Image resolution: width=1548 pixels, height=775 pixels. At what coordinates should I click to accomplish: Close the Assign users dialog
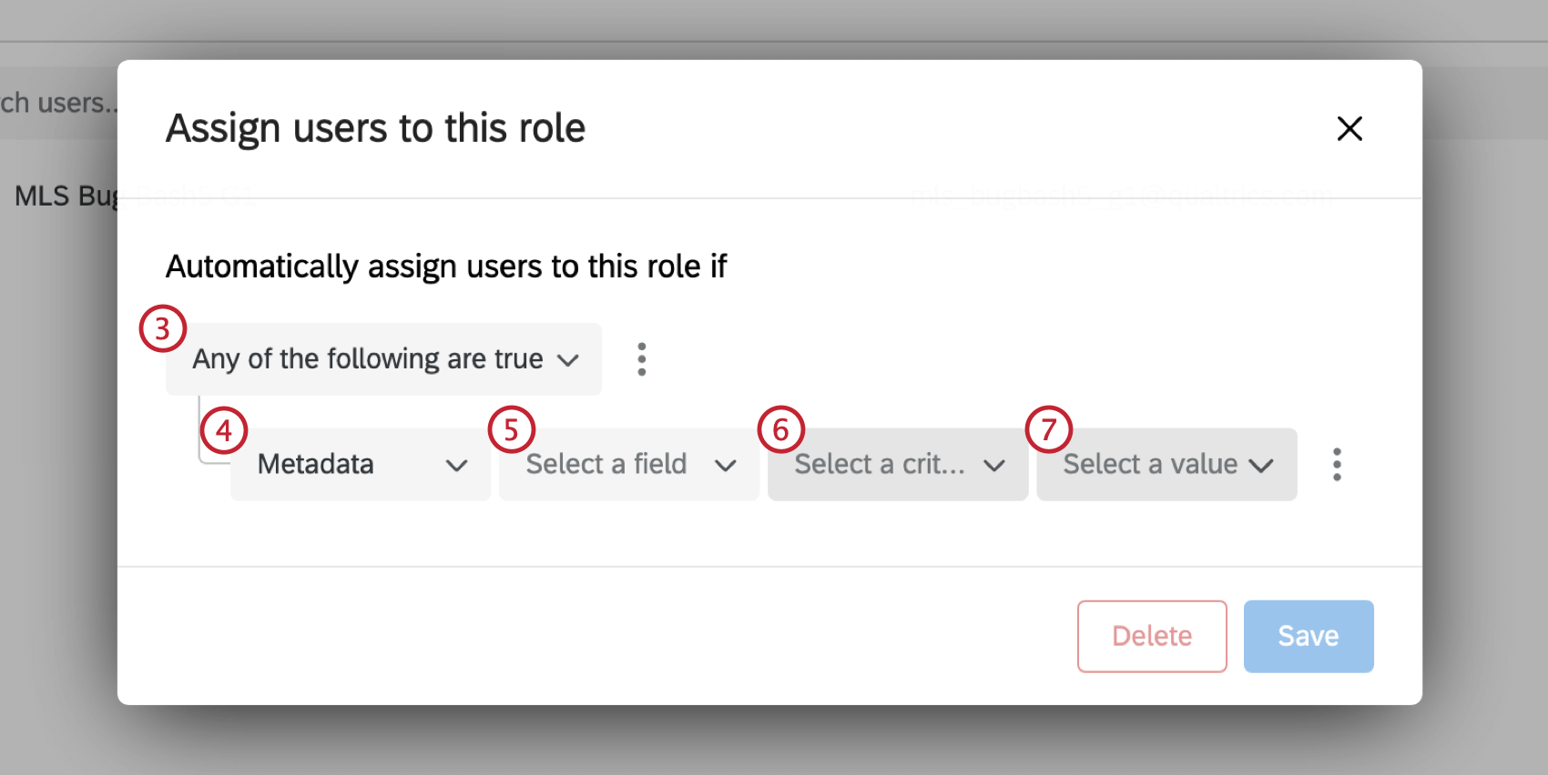[1349, 128]
